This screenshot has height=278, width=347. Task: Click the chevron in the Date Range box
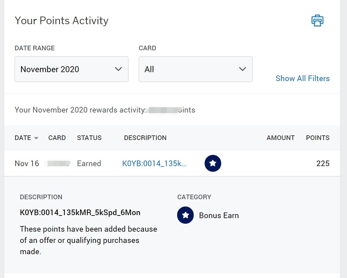[118, 69]
